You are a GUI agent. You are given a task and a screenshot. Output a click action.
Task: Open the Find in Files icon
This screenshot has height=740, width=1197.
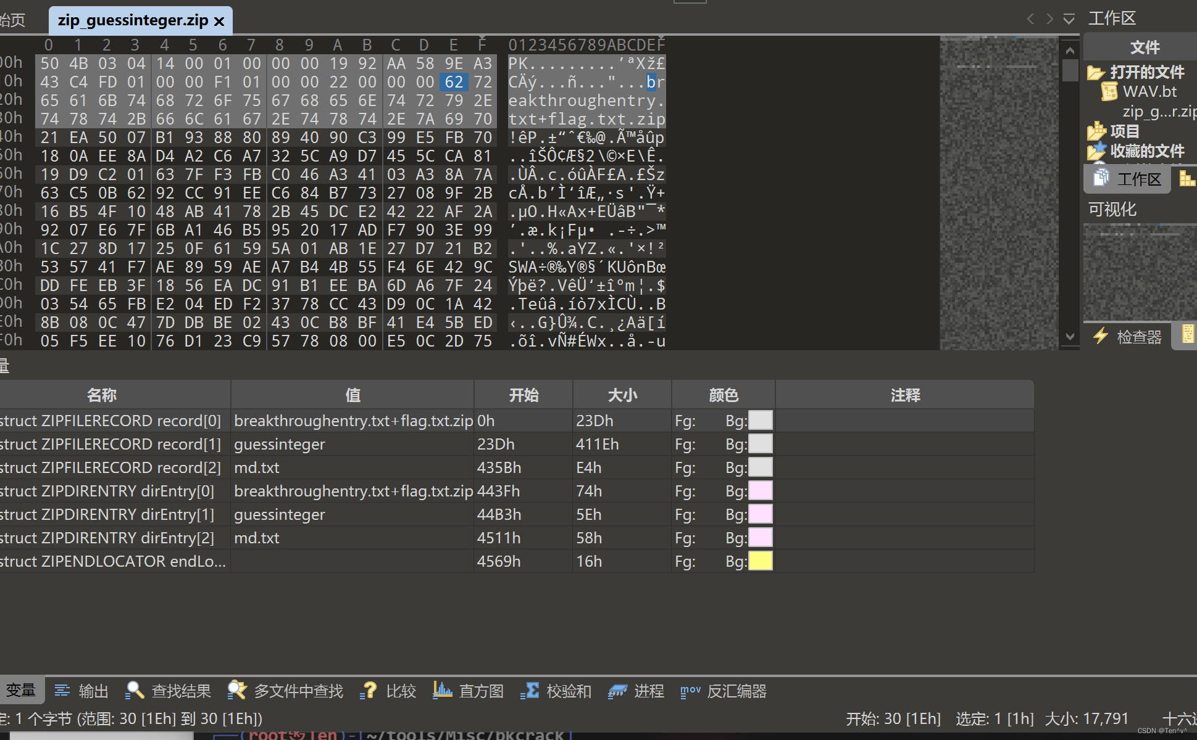237,691
